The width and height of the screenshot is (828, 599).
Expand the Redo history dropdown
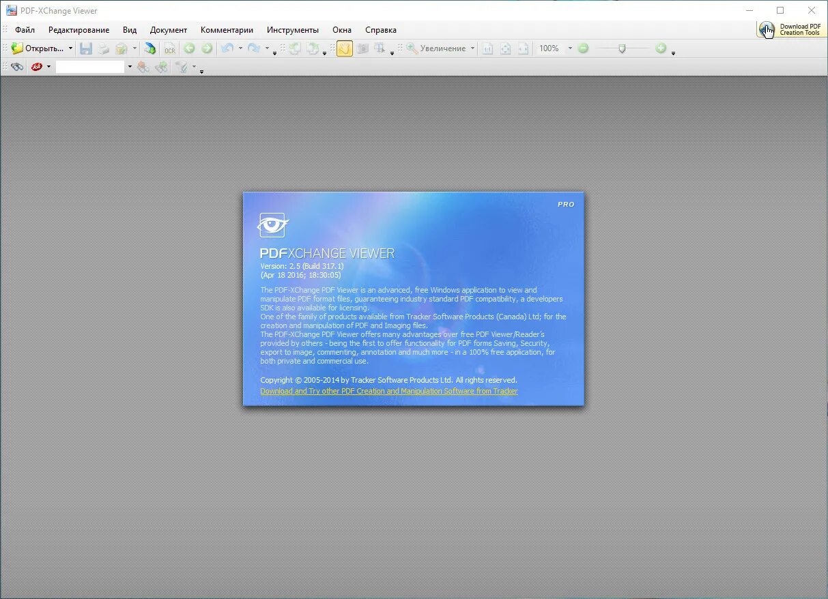click(267, 48)
